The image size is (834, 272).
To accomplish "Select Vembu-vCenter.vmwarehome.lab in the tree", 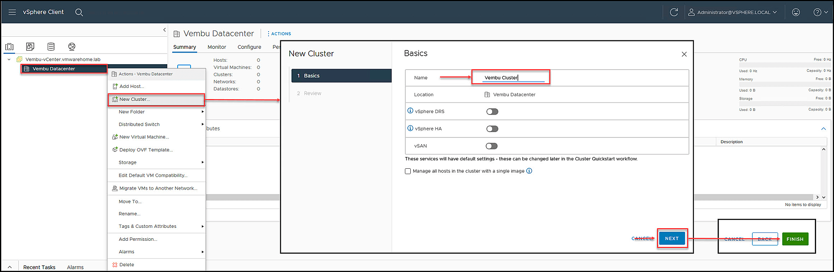I will coord(63,59).
